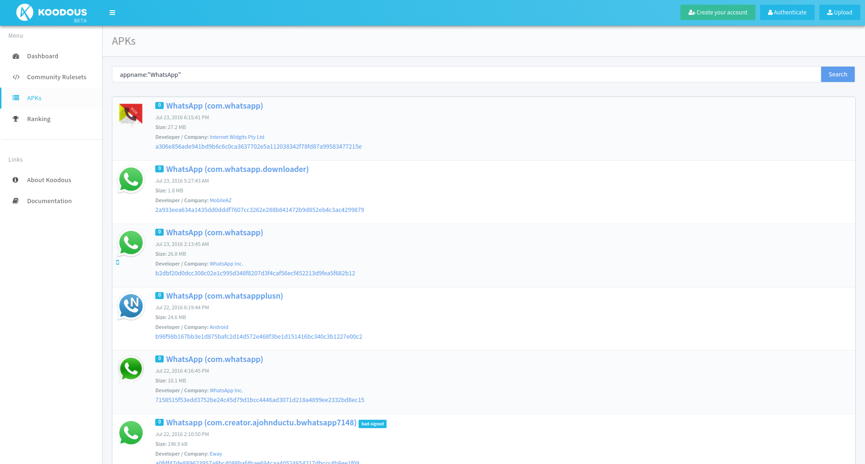Click the bad-signed tag

pyautogui.click(x=373, y=424)
